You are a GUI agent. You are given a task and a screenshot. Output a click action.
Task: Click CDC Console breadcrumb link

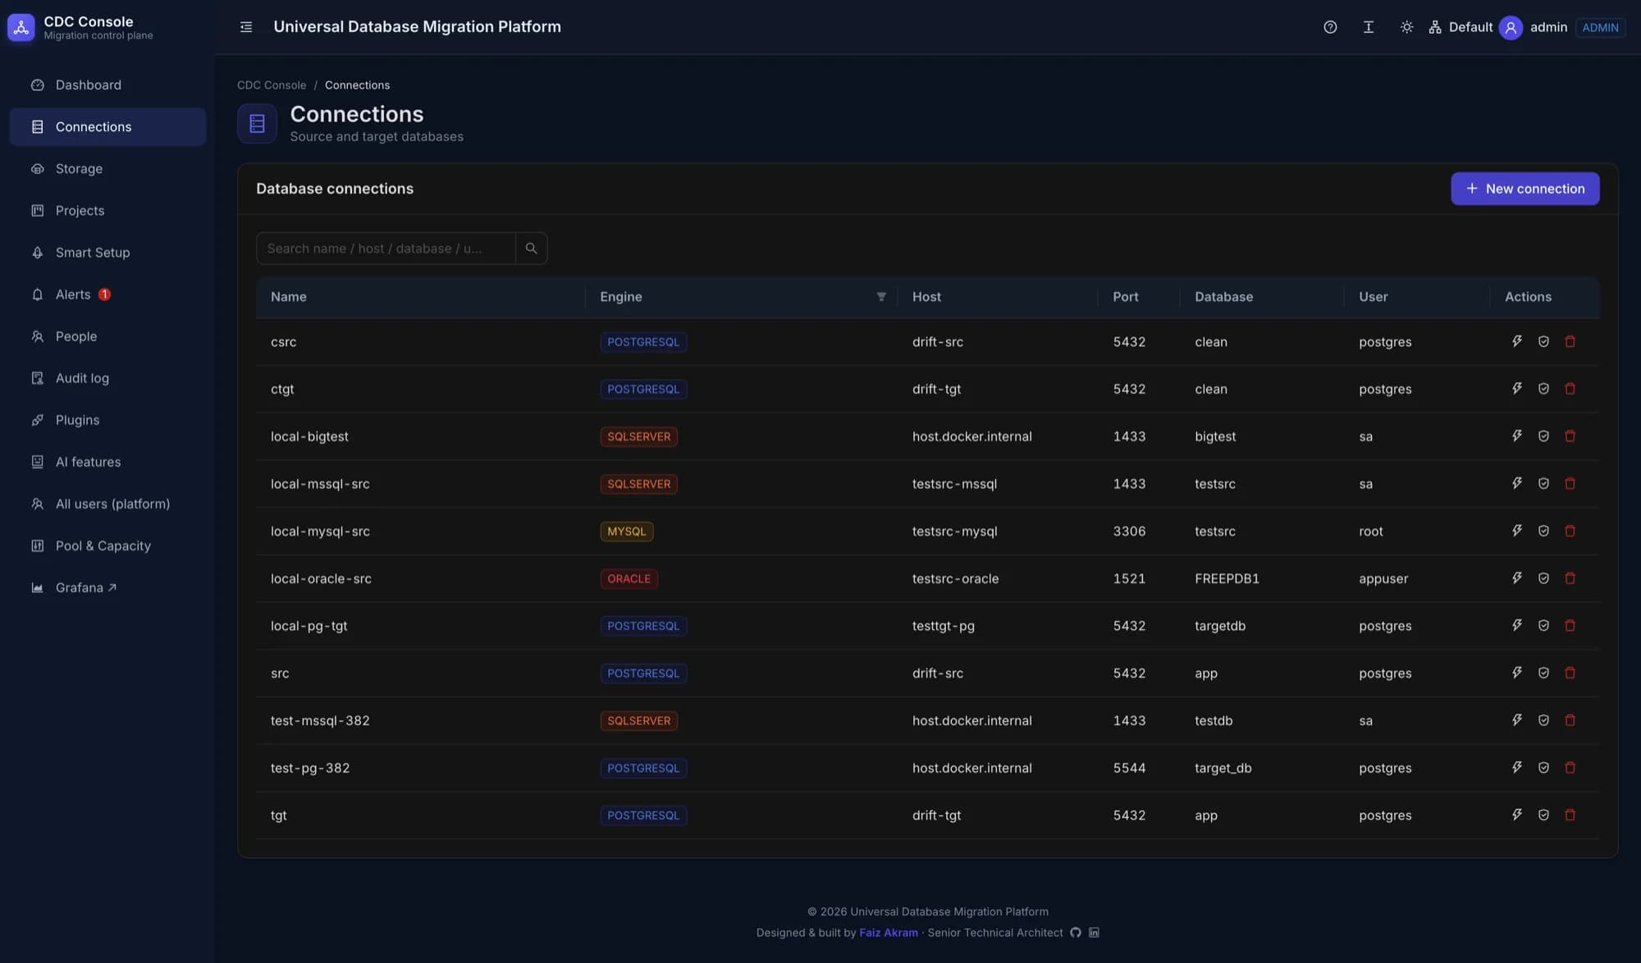pyautogui.click(x=272, y=85)
